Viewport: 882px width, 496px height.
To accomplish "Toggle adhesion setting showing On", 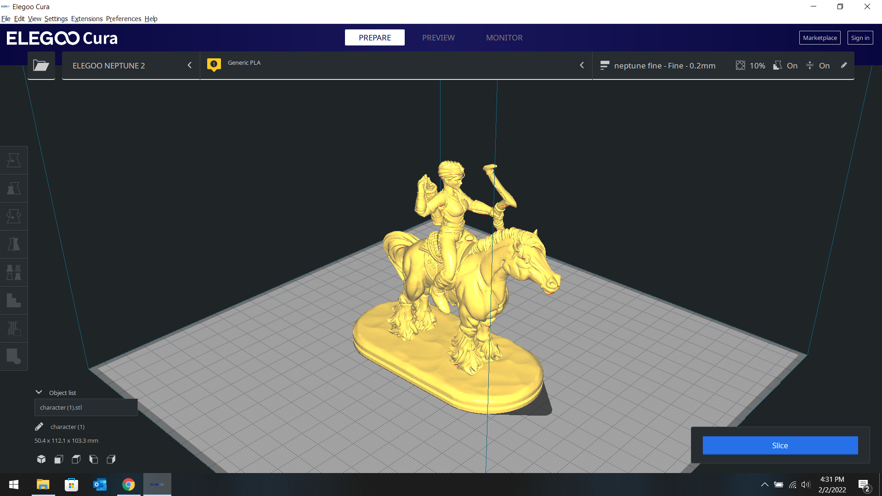I will click(x=818, y=66).
